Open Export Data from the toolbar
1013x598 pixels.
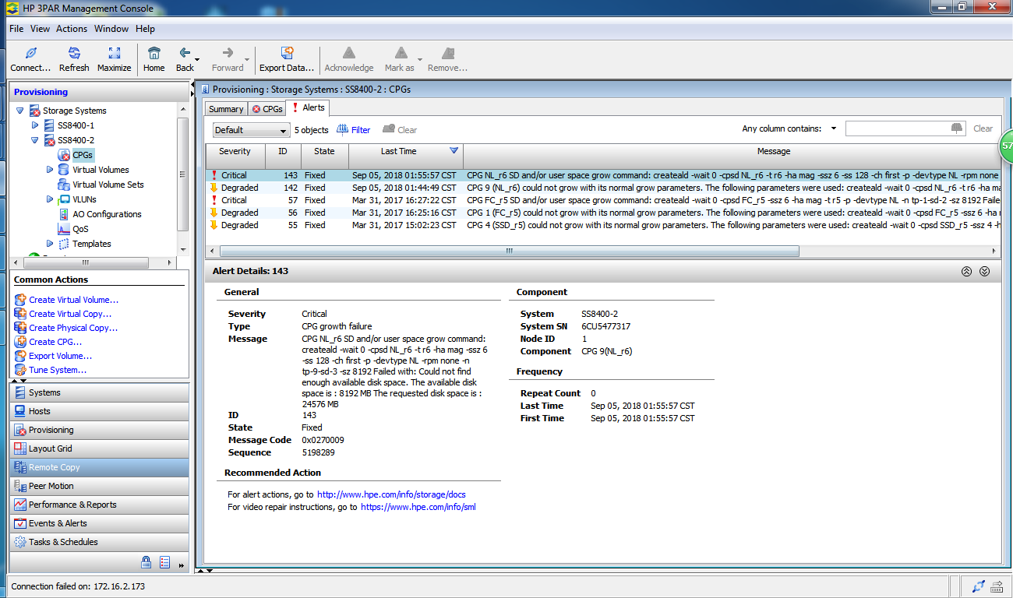point(287,59)
